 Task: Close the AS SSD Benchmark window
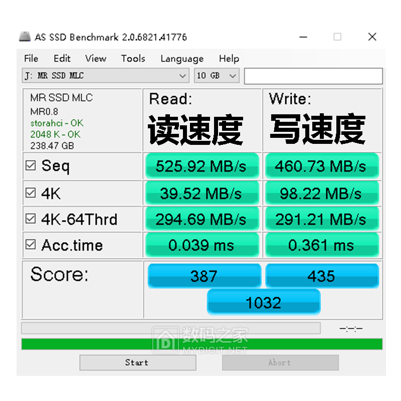coord(372,37)
